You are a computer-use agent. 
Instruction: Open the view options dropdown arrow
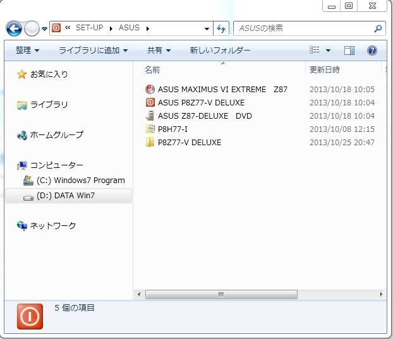pos(328,51)
